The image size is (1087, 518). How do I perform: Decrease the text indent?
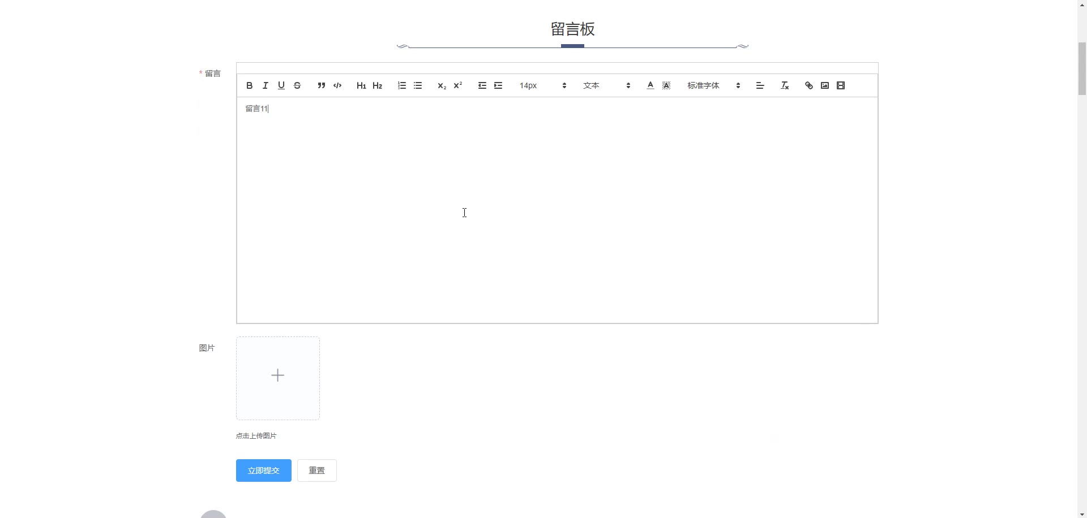[482, 85]
